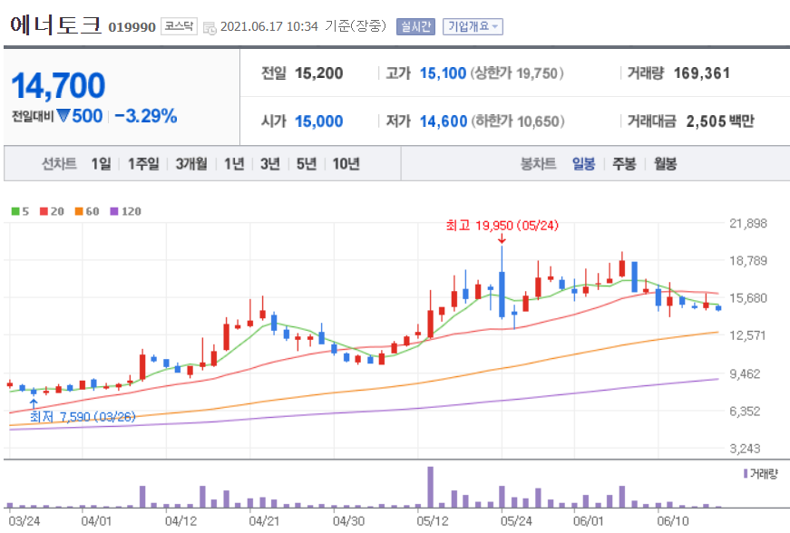Click the current price 14,700
Image resolution: width=790 pixels, height=533 pixels.
tap(58, 85)
